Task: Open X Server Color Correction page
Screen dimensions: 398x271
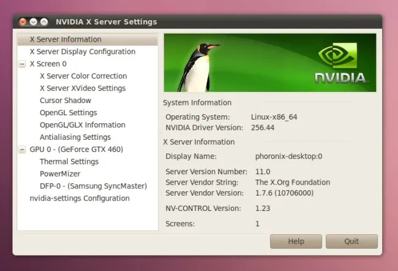Action: point(83,76)
